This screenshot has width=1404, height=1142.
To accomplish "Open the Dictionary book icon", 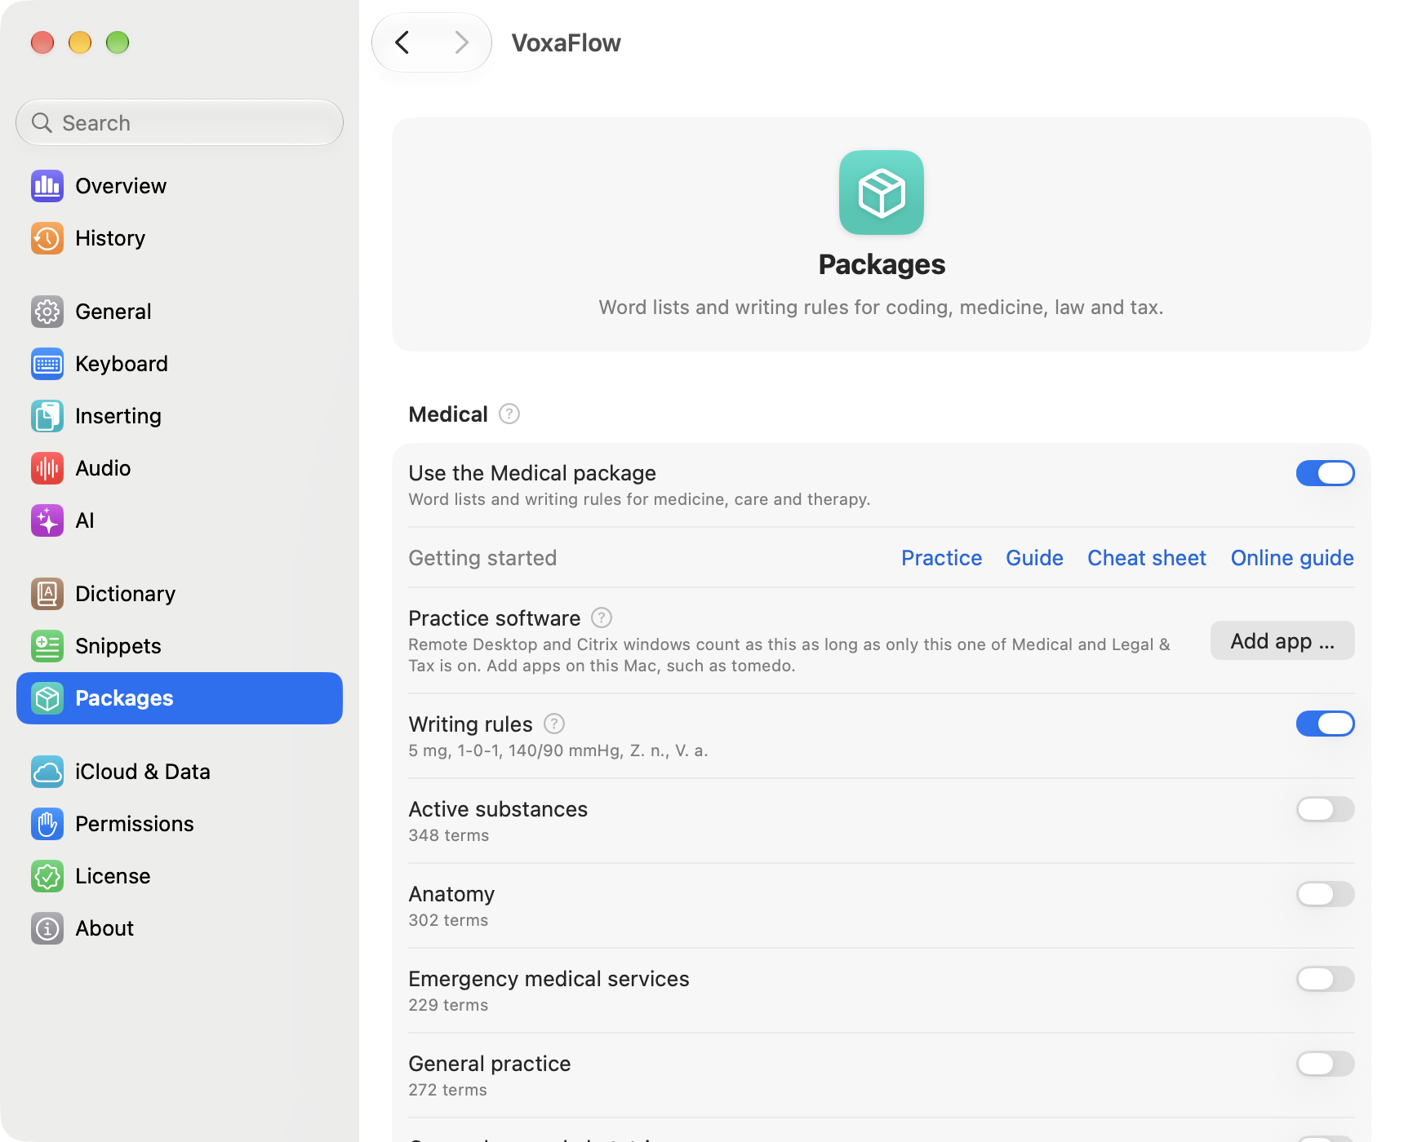I will tap(47, 594).
